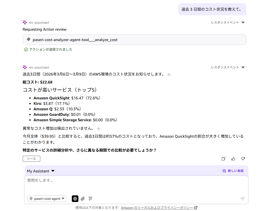Open the flow icon next to paperclip
Viewport: 273px width, 211px height.
tap(90, 199)
